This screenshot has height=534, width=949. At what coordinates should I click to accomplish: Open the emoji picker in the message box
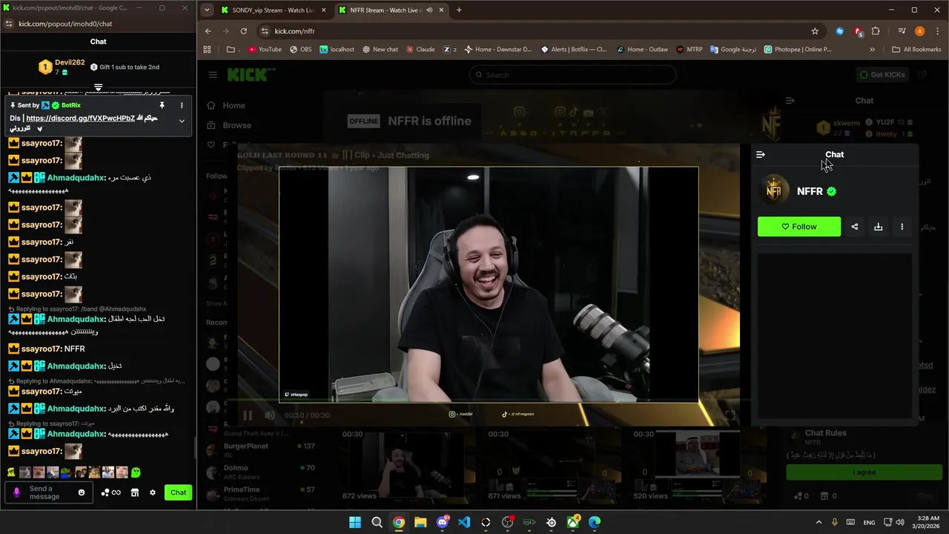82,492
